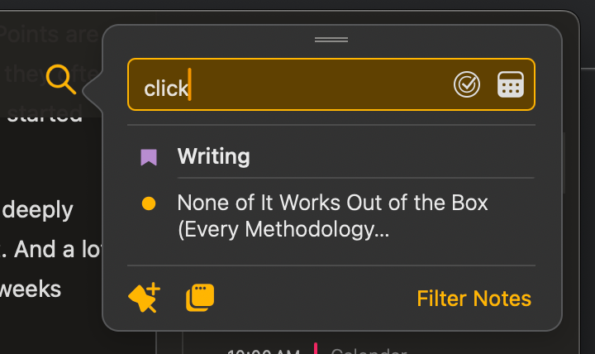Click the add pinned search icon

coord(144,298)
